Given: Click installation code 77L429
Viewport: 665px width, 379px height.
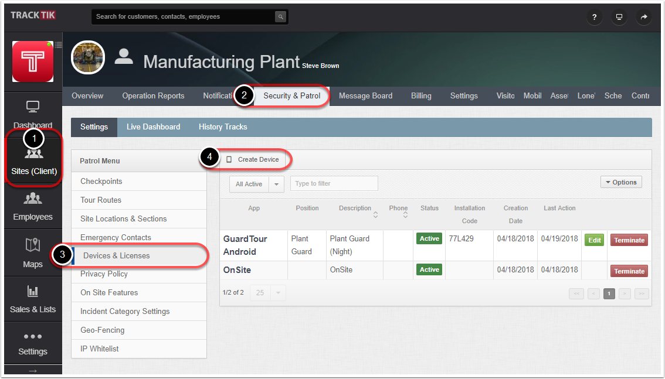Looking at the screenshot, I should click(462, 239).
